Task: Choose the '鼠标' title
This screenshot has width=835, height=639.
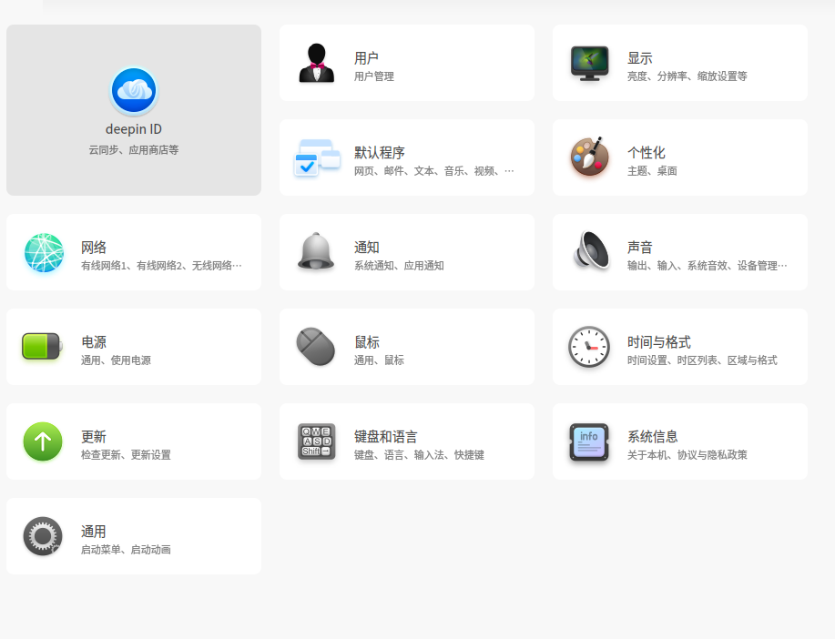Action: (367, 342)
